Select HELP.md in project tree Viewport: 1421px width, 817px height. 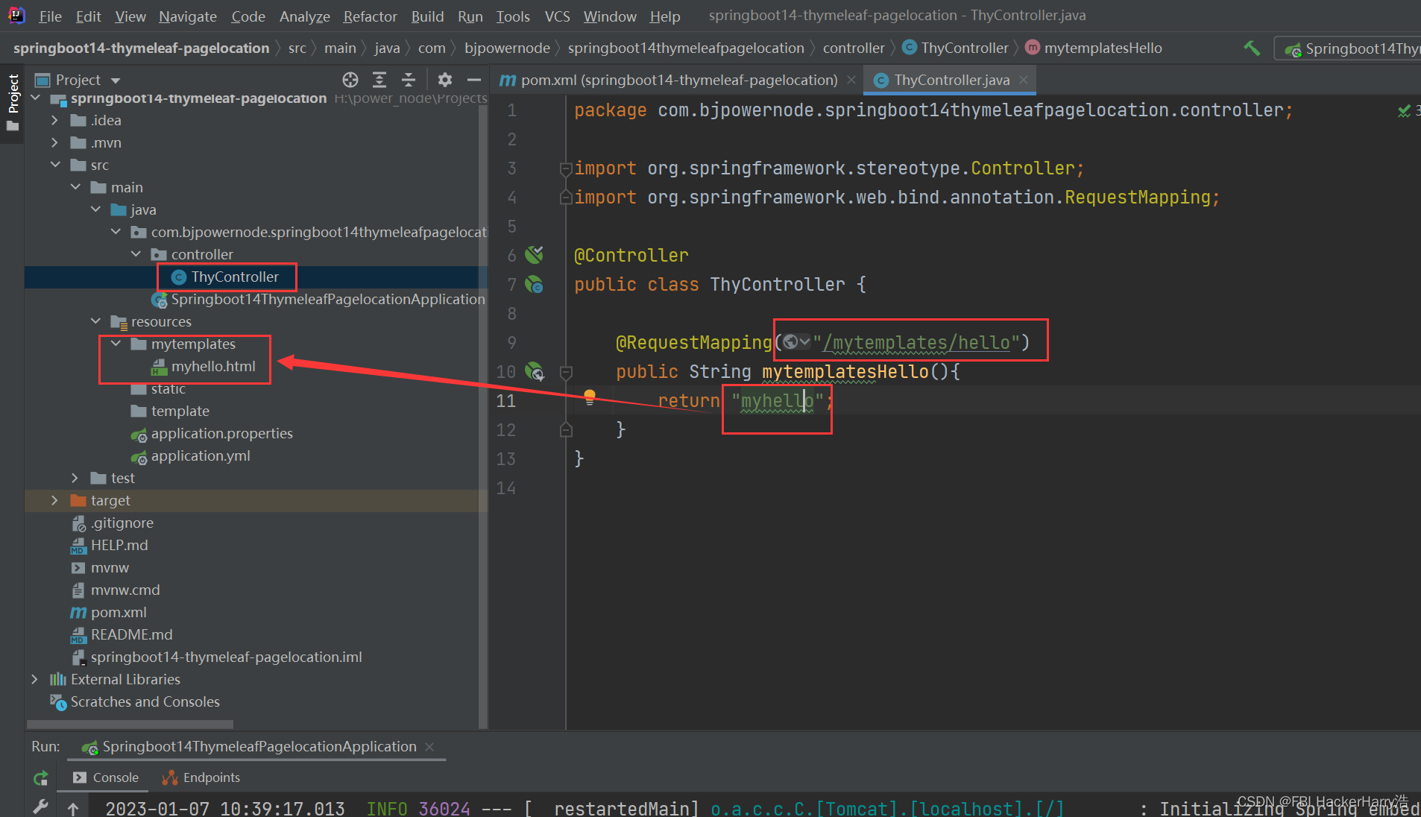pyautogui.click(x=119, y=545)
